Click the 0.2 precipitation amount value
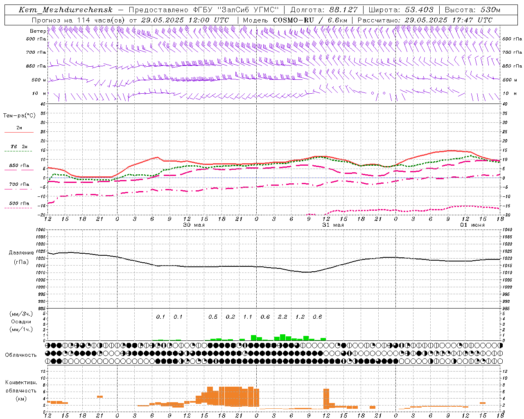The height and width of the screenshot is (419, 524). (x=230, y=317)
